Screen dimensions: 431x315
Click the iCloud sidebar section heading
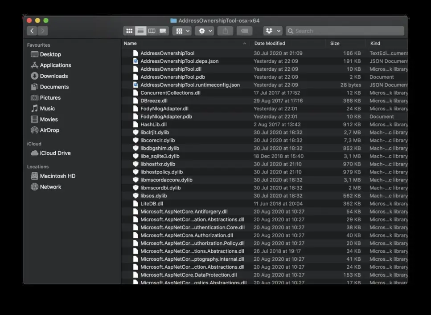pos(34,144)
